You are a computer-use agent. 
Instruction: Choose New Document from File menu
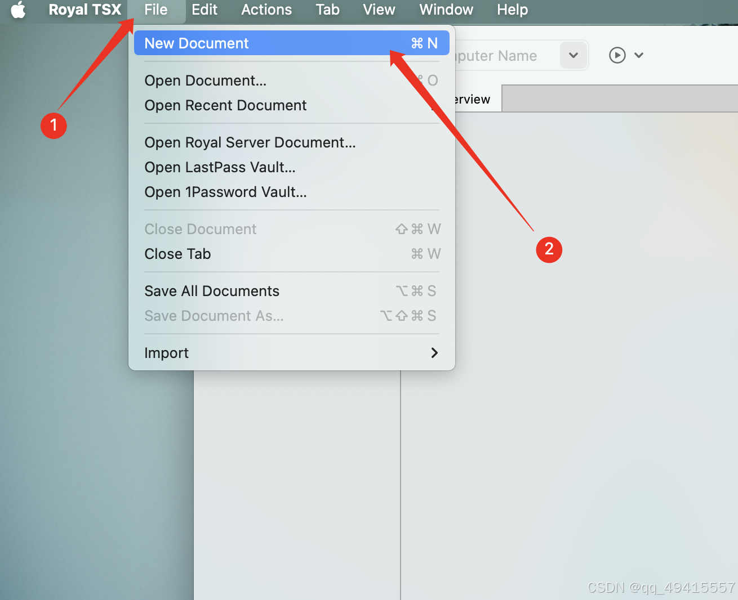(x=292, y=43)
